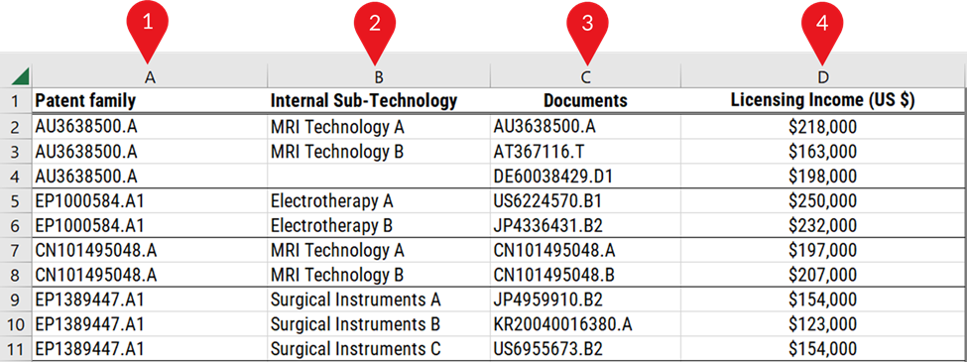This screenshot has width=967, height=362.
Task: Select row 11 header
Action: click(16, 348)
